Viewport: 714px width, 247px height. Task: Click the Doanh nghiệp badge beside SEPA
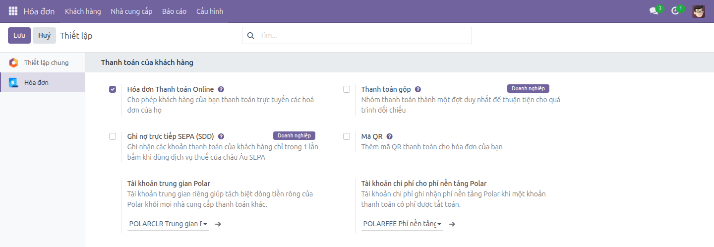pyautogui.click(x=294, y=135)
